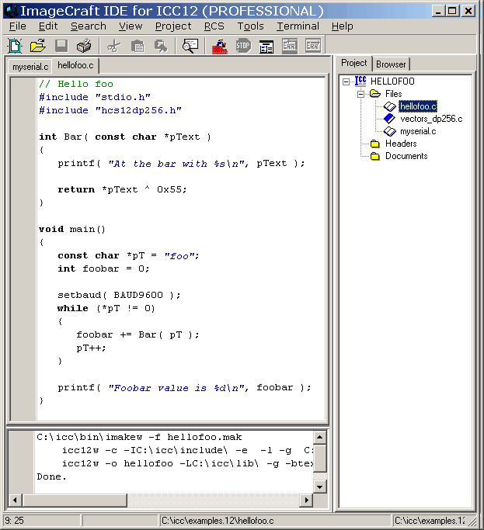
Task: Click the second ERR error navigation icon
Action: 313,46
